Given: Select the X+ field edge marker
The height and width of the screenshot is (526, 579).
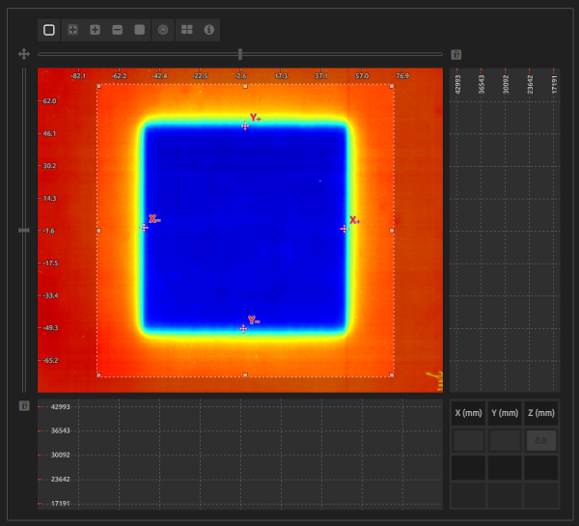Looking at the screenshot, I should (x=345, y=229).
